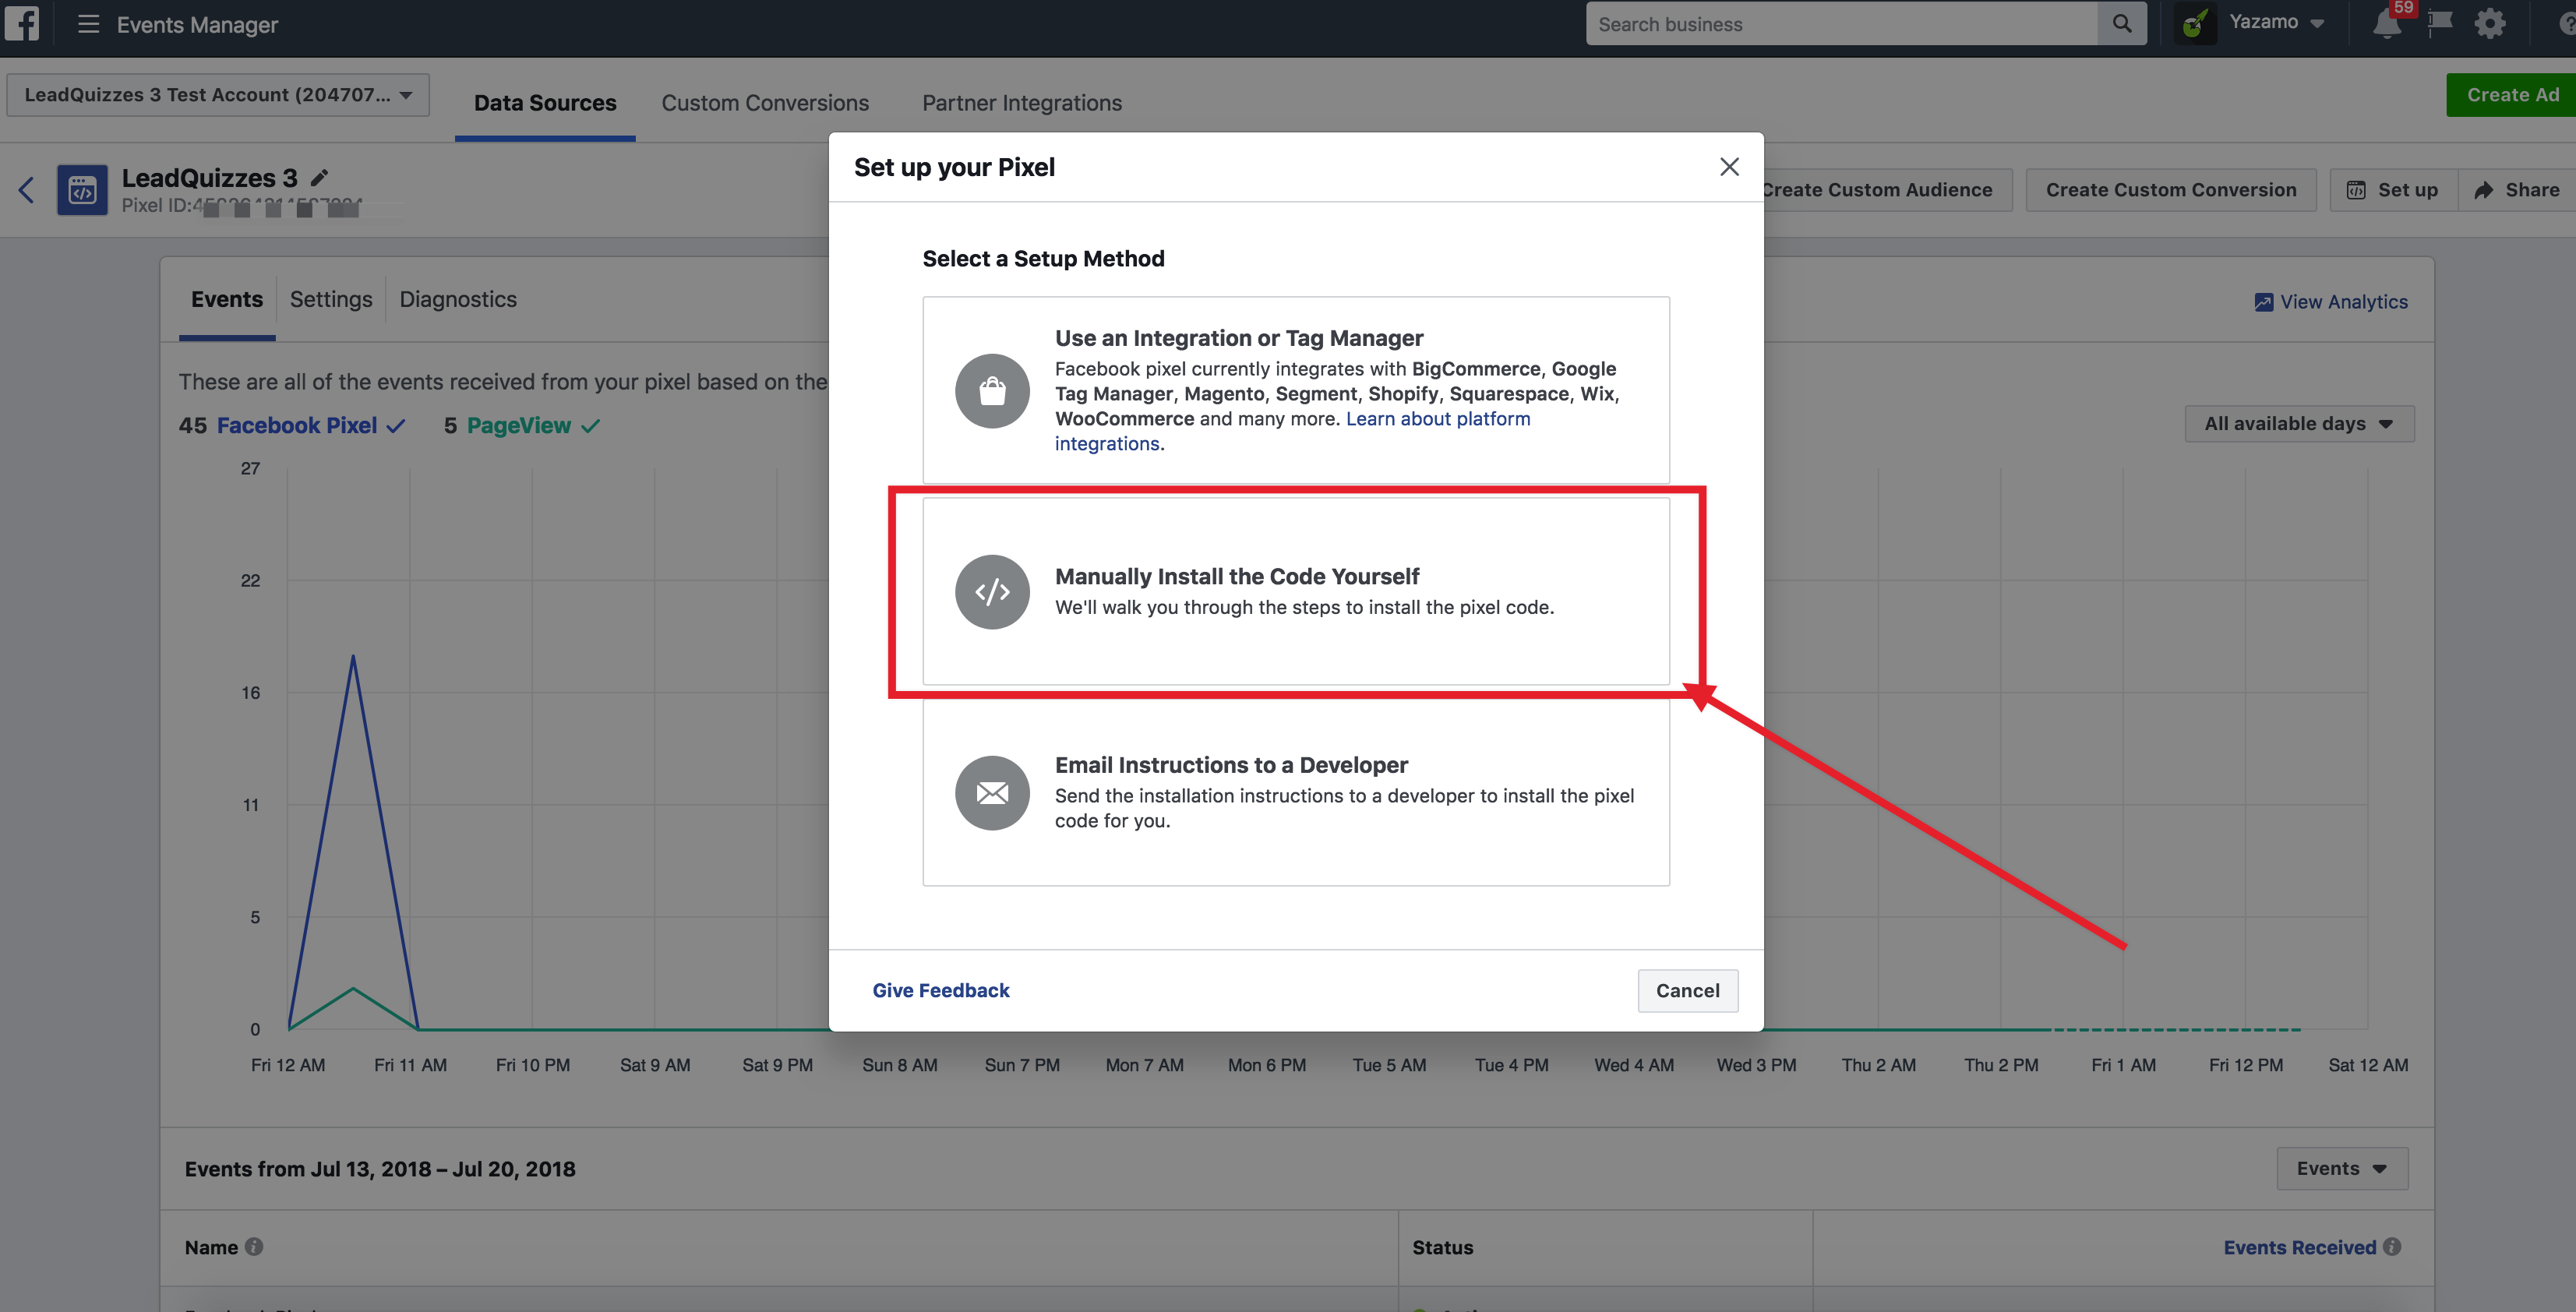Click the flag icon in top bar

coord(2440,22)
